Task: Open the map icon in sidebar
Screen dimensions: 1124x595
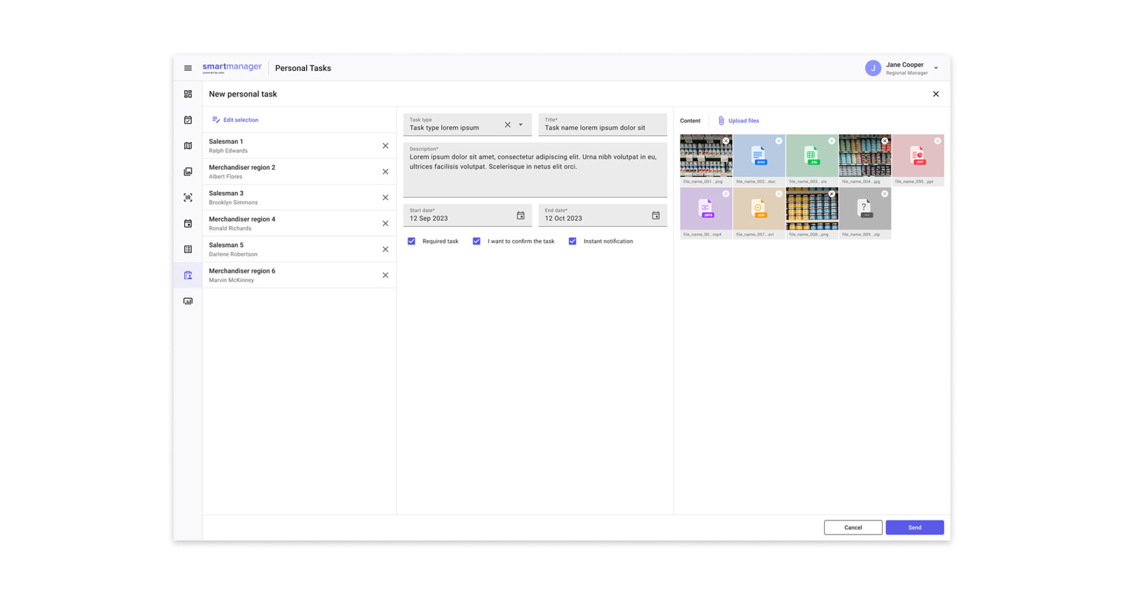Action: pos(188,146)
